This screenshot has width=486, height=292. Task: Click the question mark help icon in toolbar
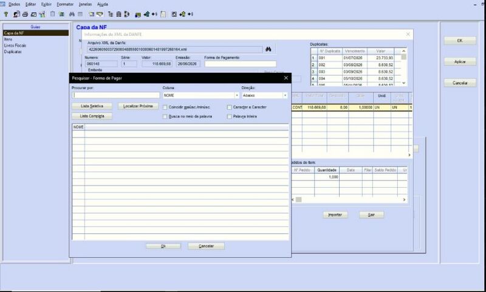click(x=6, y=14)
